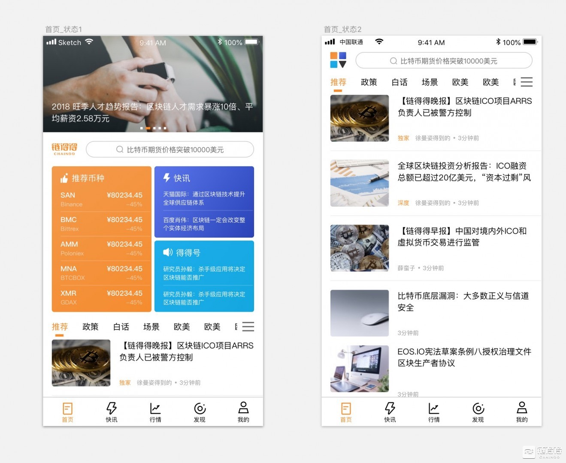Click the magnifier icon inside the search bar
This screenshot has height=463, width=566.
point(119,149)
